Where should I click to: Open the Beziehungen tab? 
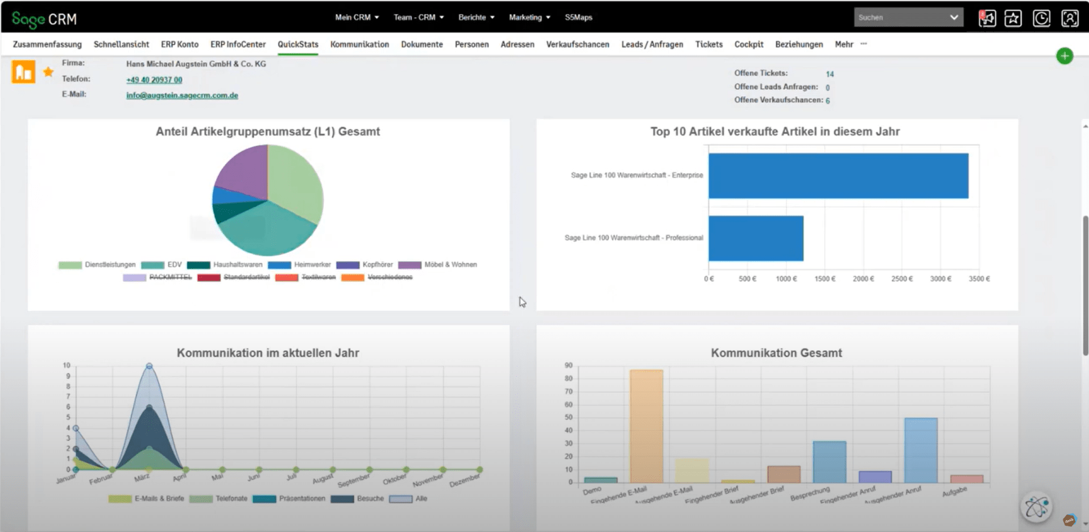[799, 44]
